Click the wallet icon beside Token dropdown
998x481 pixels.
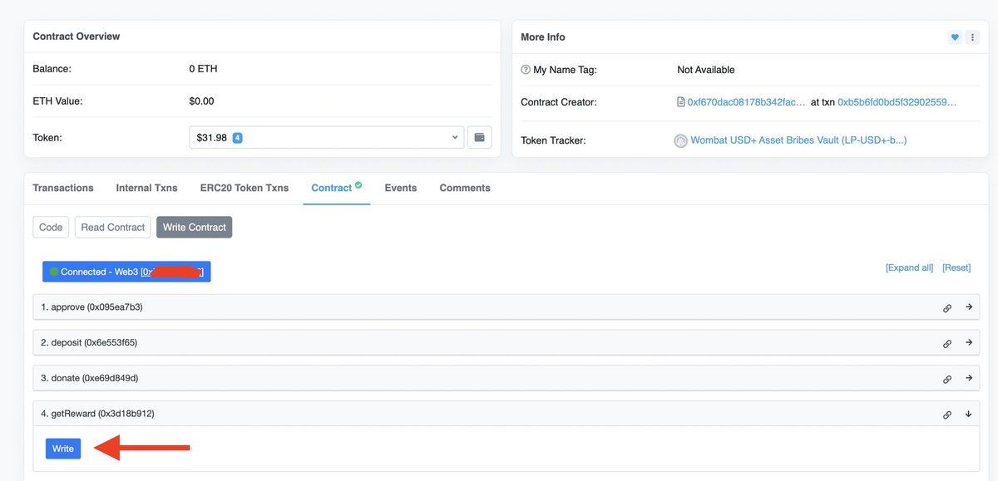click(x=479, y=137)
